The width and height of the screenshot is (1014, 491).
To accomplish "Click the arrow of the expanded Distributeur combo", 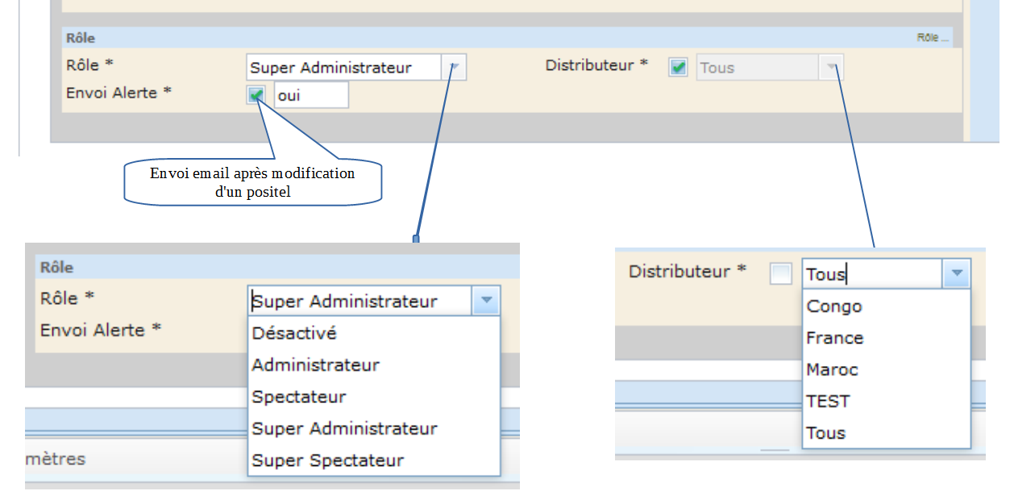I will click(x=956, y=274).
